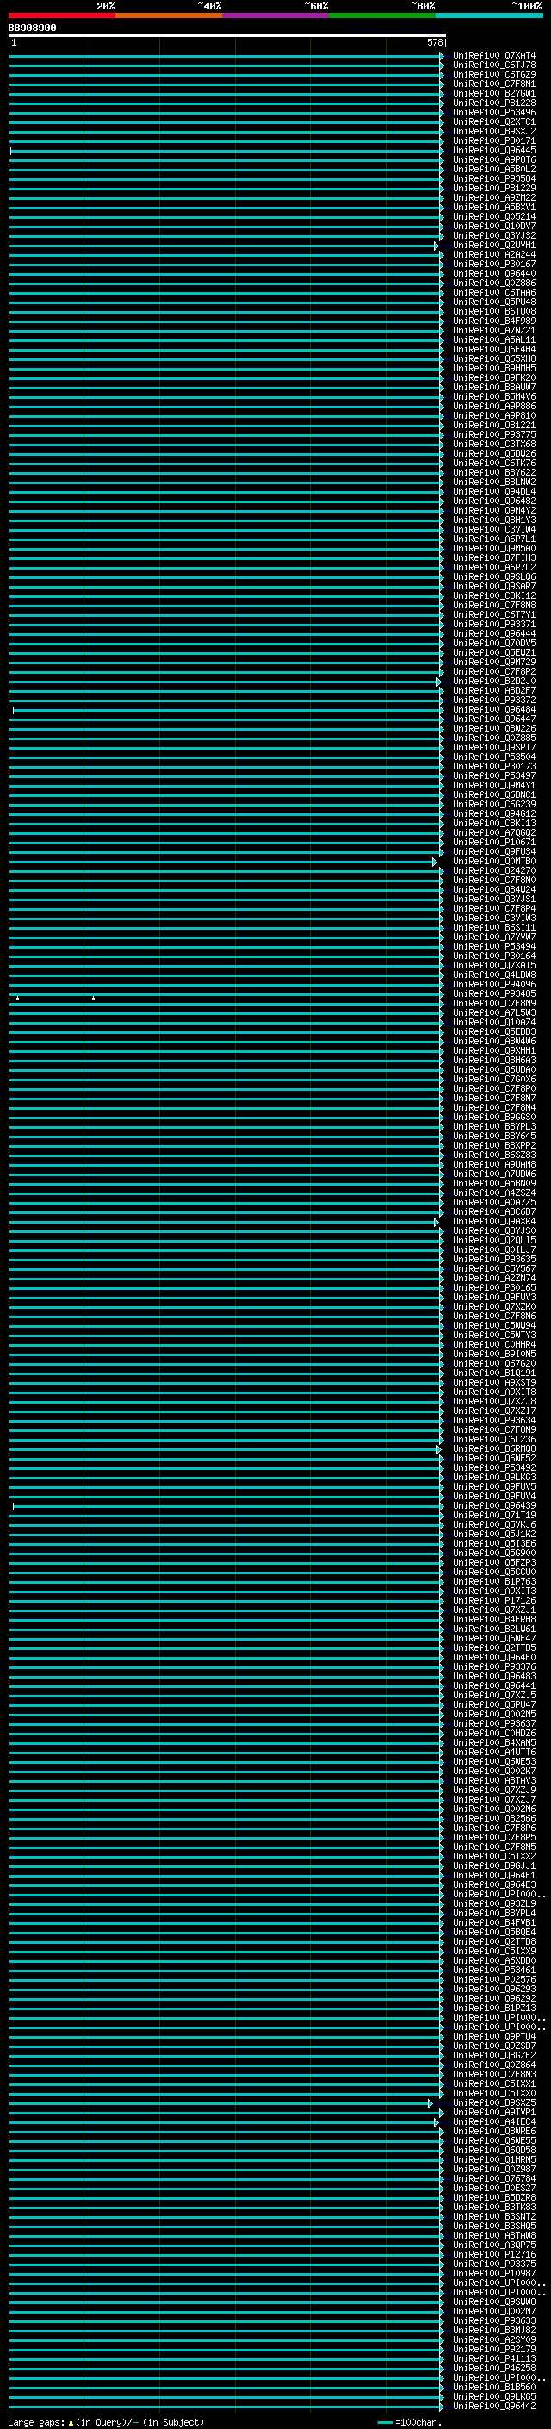551x2429 pixels.
Task: Select the UniRef100_Q81221 hit label
Action: (x=494, y=424)
